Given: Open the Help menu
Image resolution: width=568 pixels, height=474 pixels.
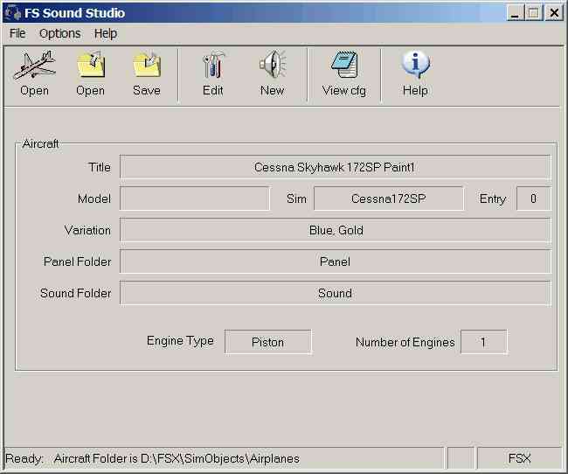Looking at the screenshot, I should click(106, 33).
